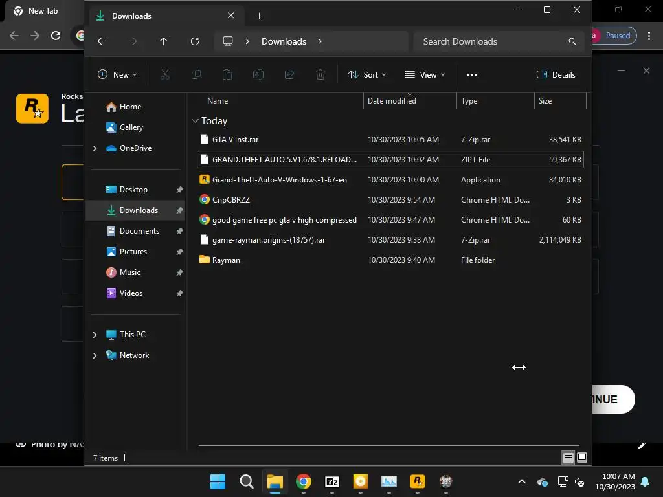Select the Rayman folder
Viewport: 663px width, 497px height.
(x=390, y=260)
